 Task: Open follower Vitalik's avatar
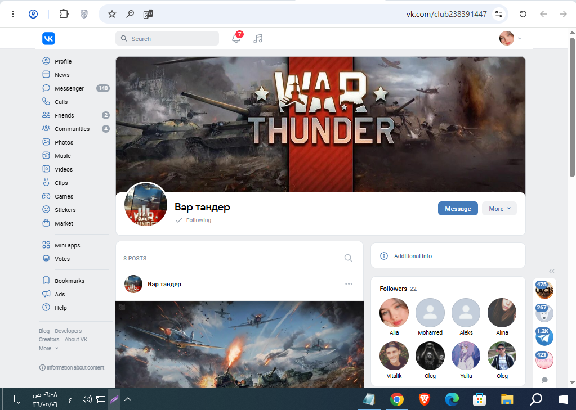click(x=394, y=355)
